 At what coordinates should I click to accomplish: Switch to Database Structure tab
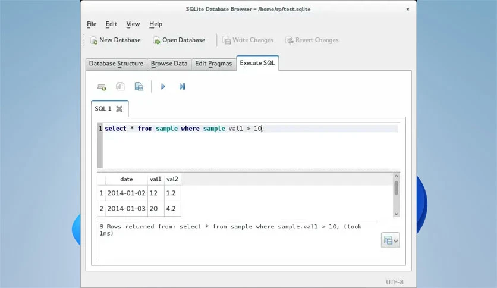coord(116,64)
